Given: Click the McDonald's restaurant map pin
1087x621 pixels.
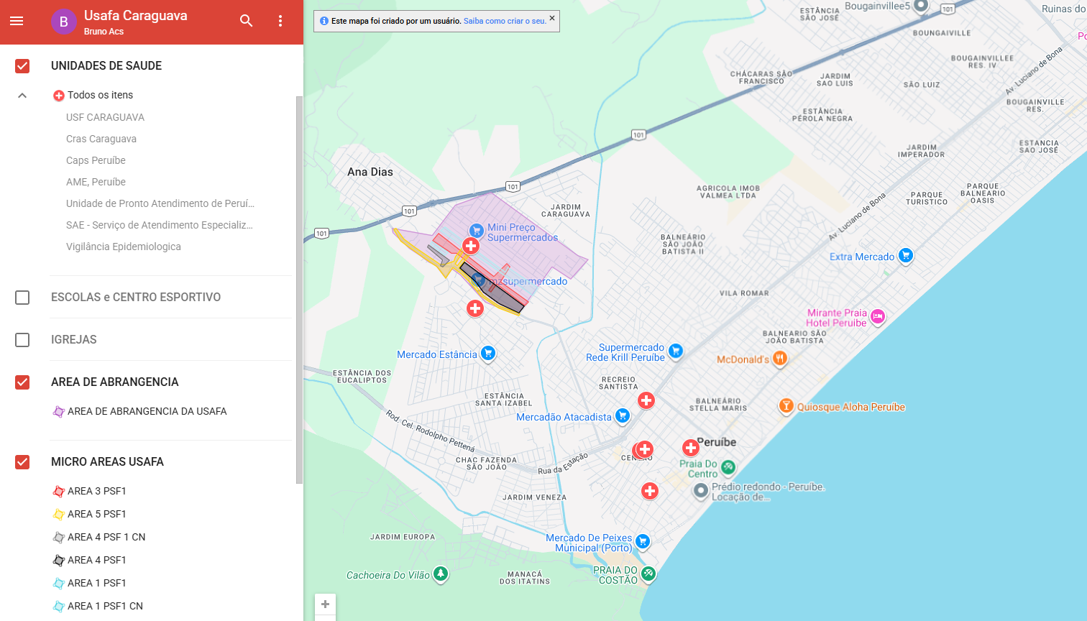Looking at the screenshot, I should pyautogui.click(x=780, y=359).
